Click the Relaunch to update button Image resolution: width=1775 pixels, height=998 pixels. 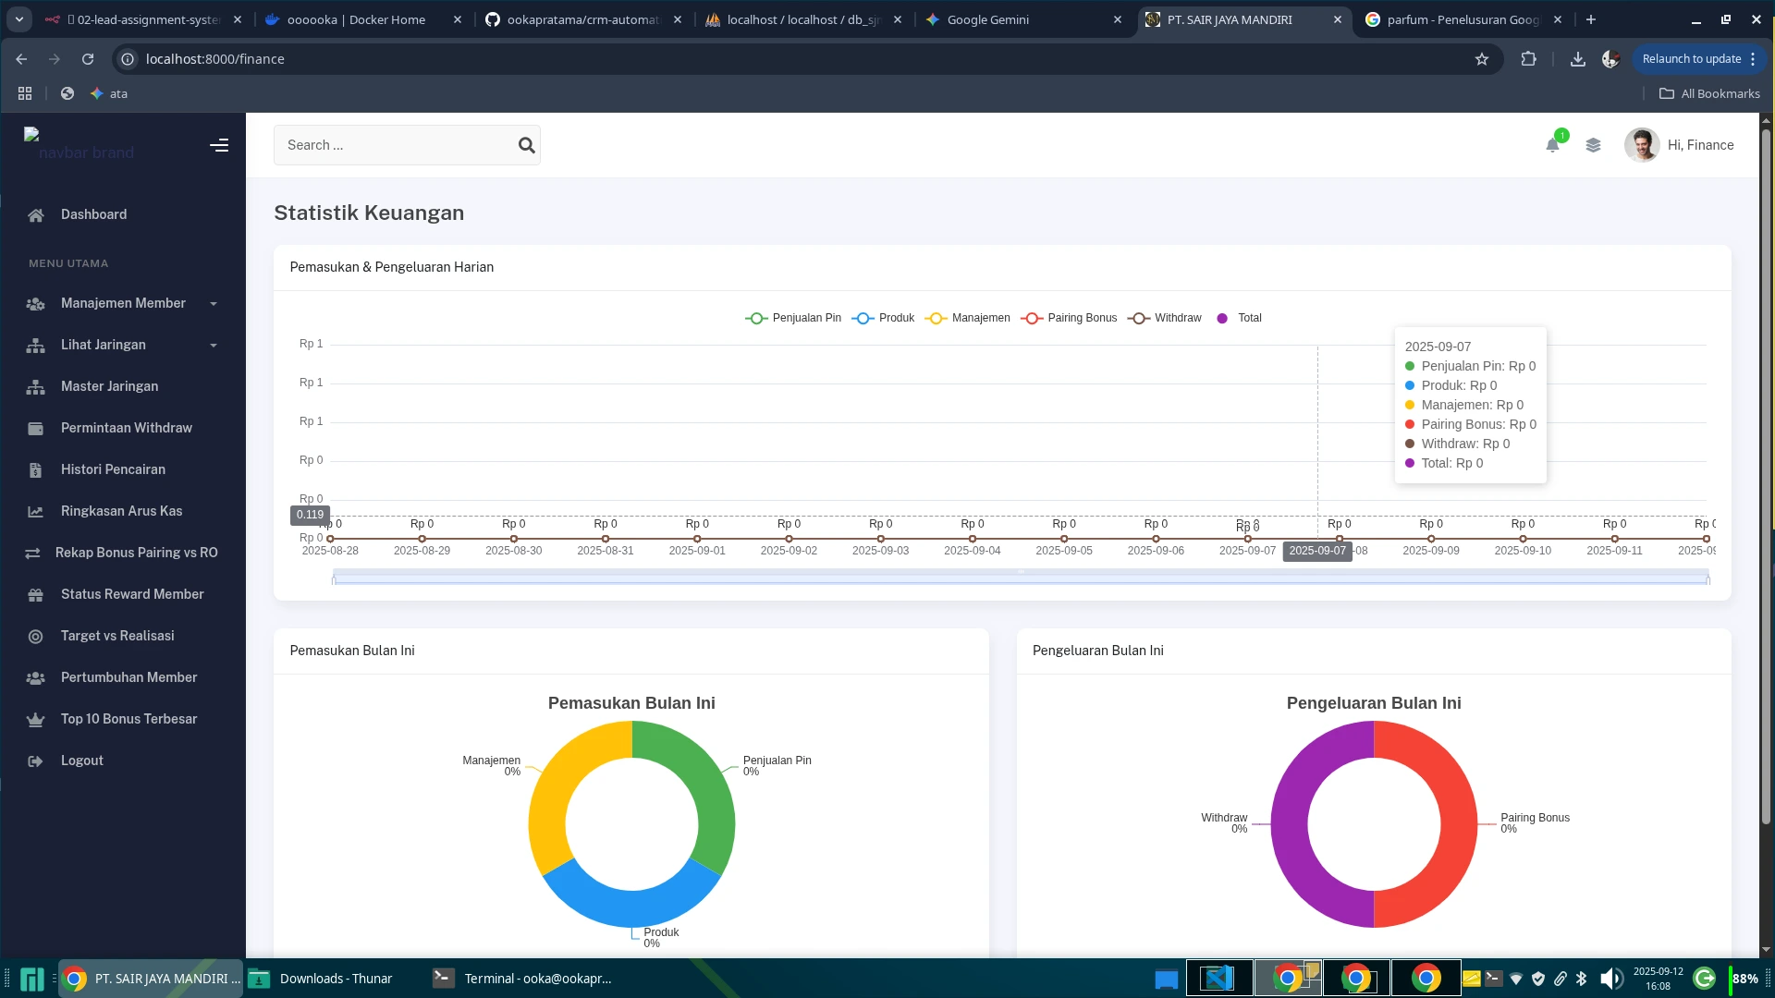tap(1691, 59)
